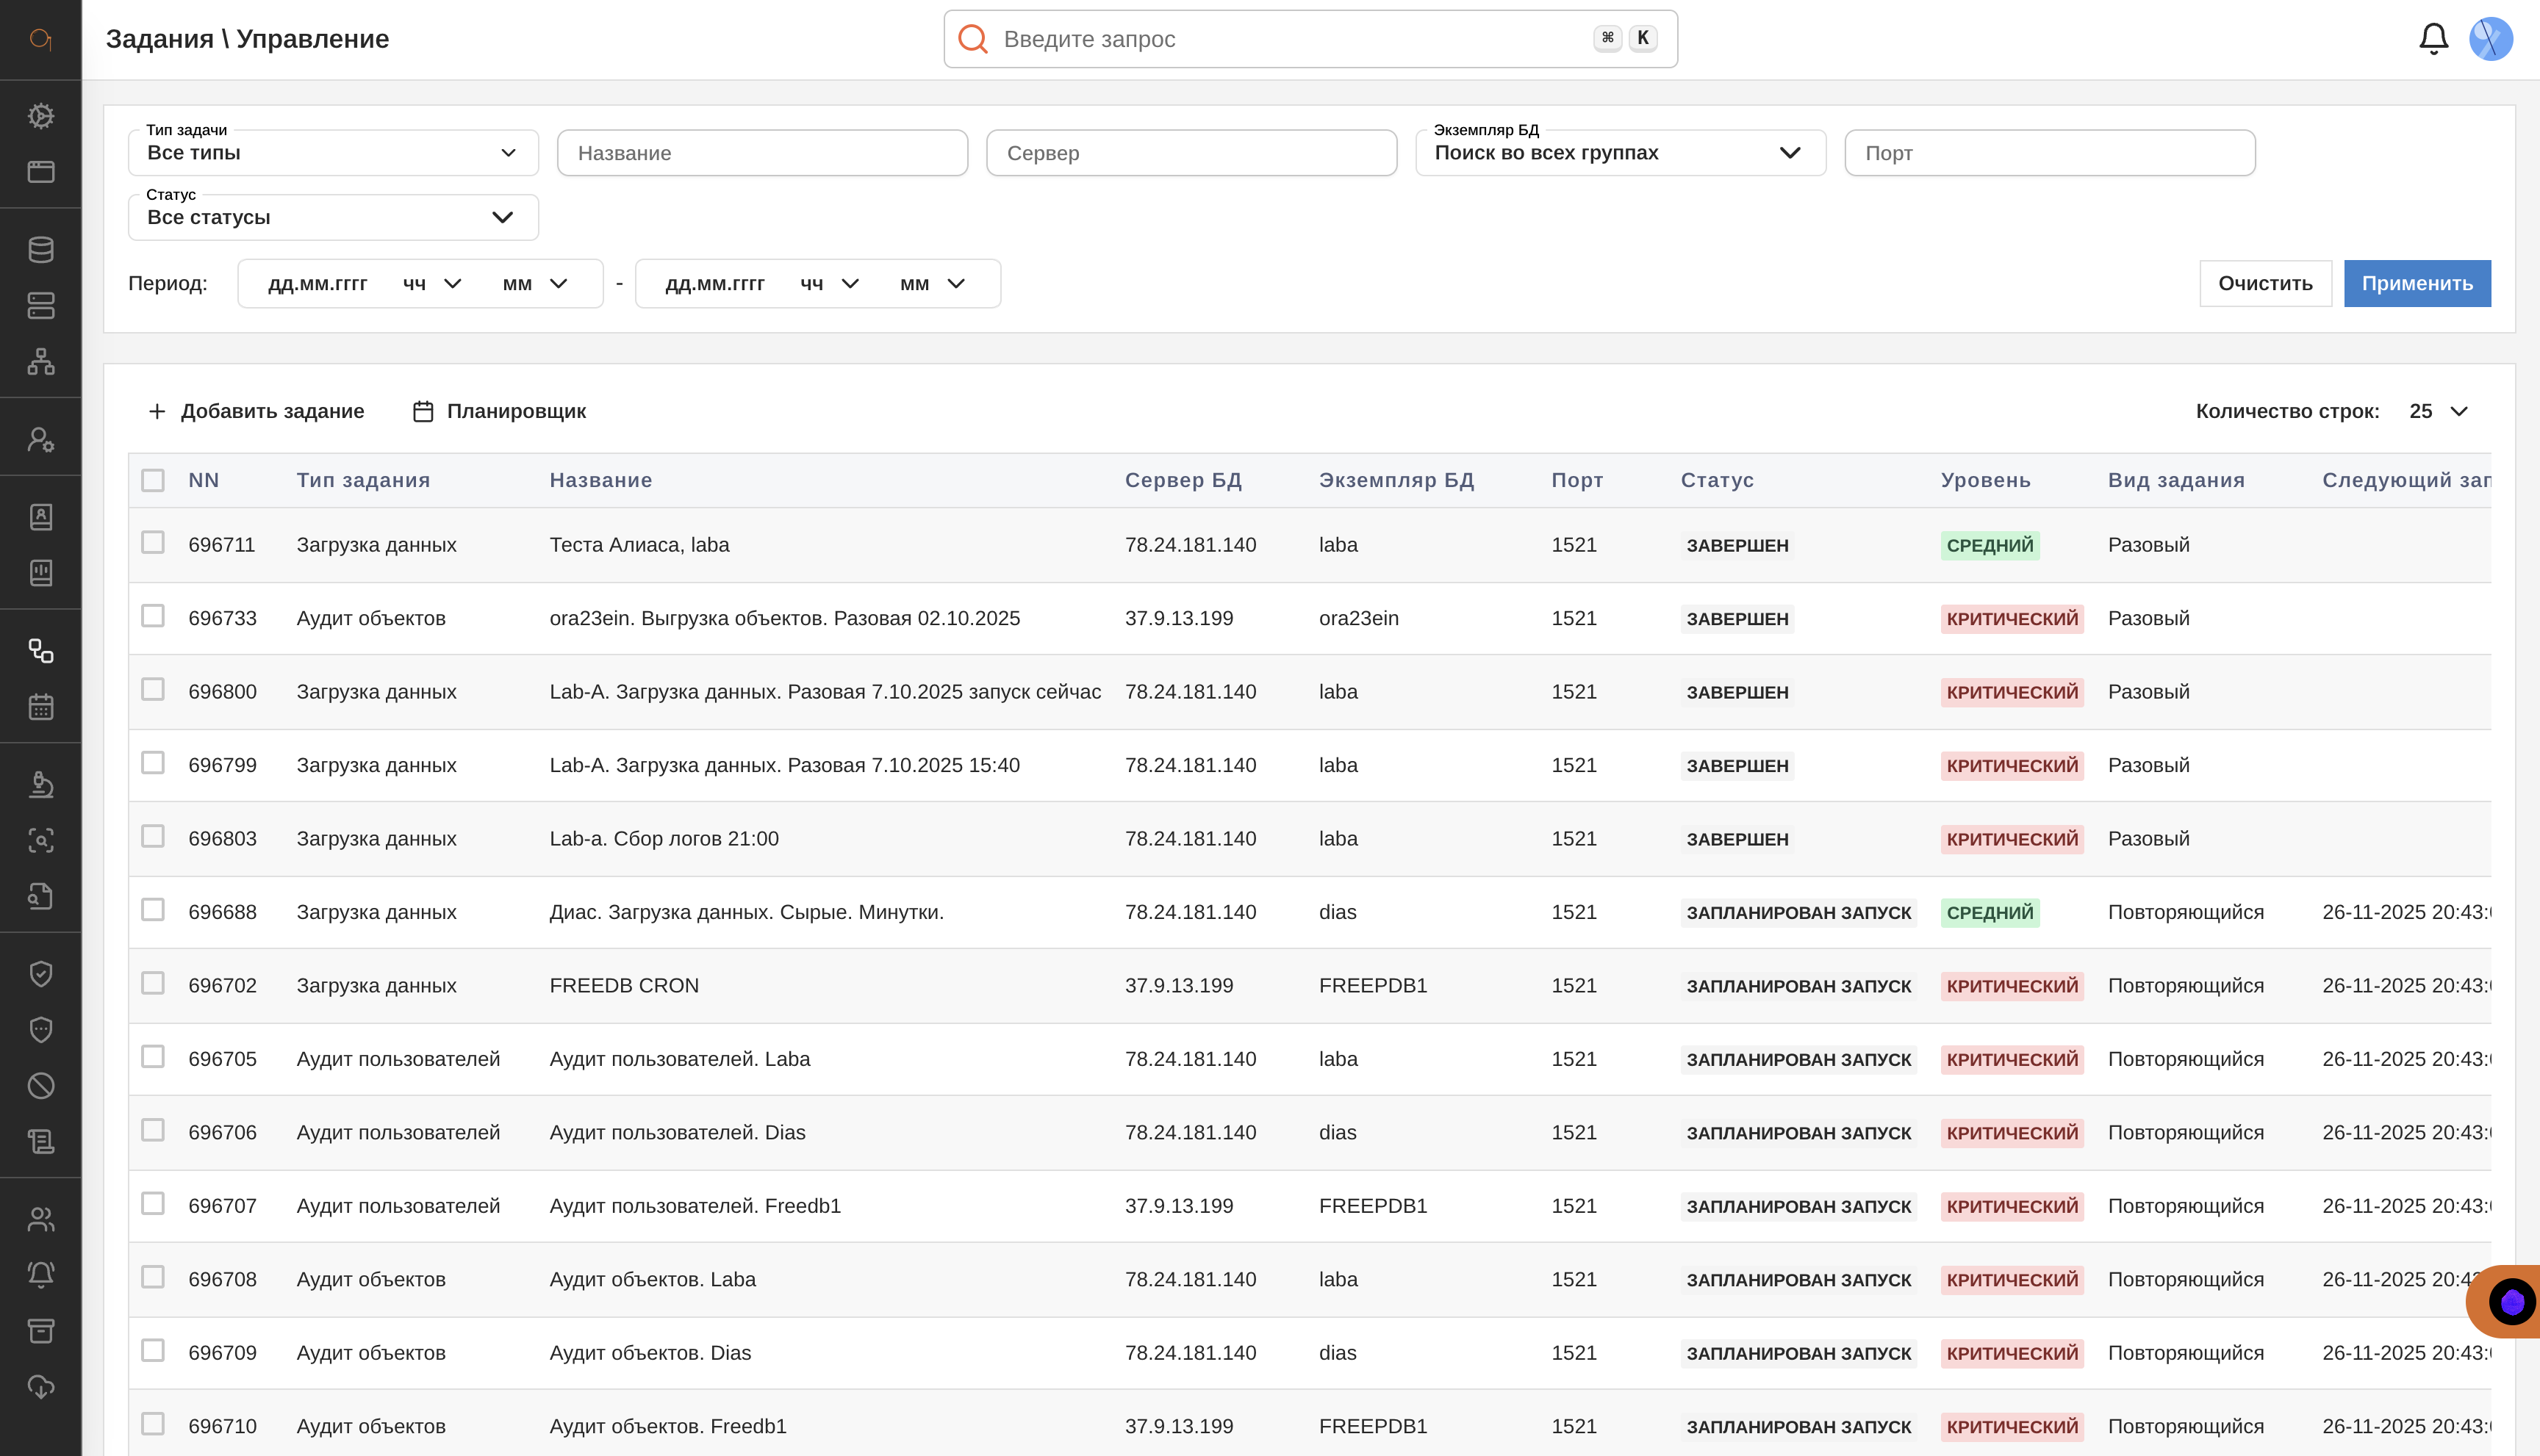Viewport: 2540px width, 1456px height.
Task: Click the purple floating assistant button
Action: click(2511, 1301)
